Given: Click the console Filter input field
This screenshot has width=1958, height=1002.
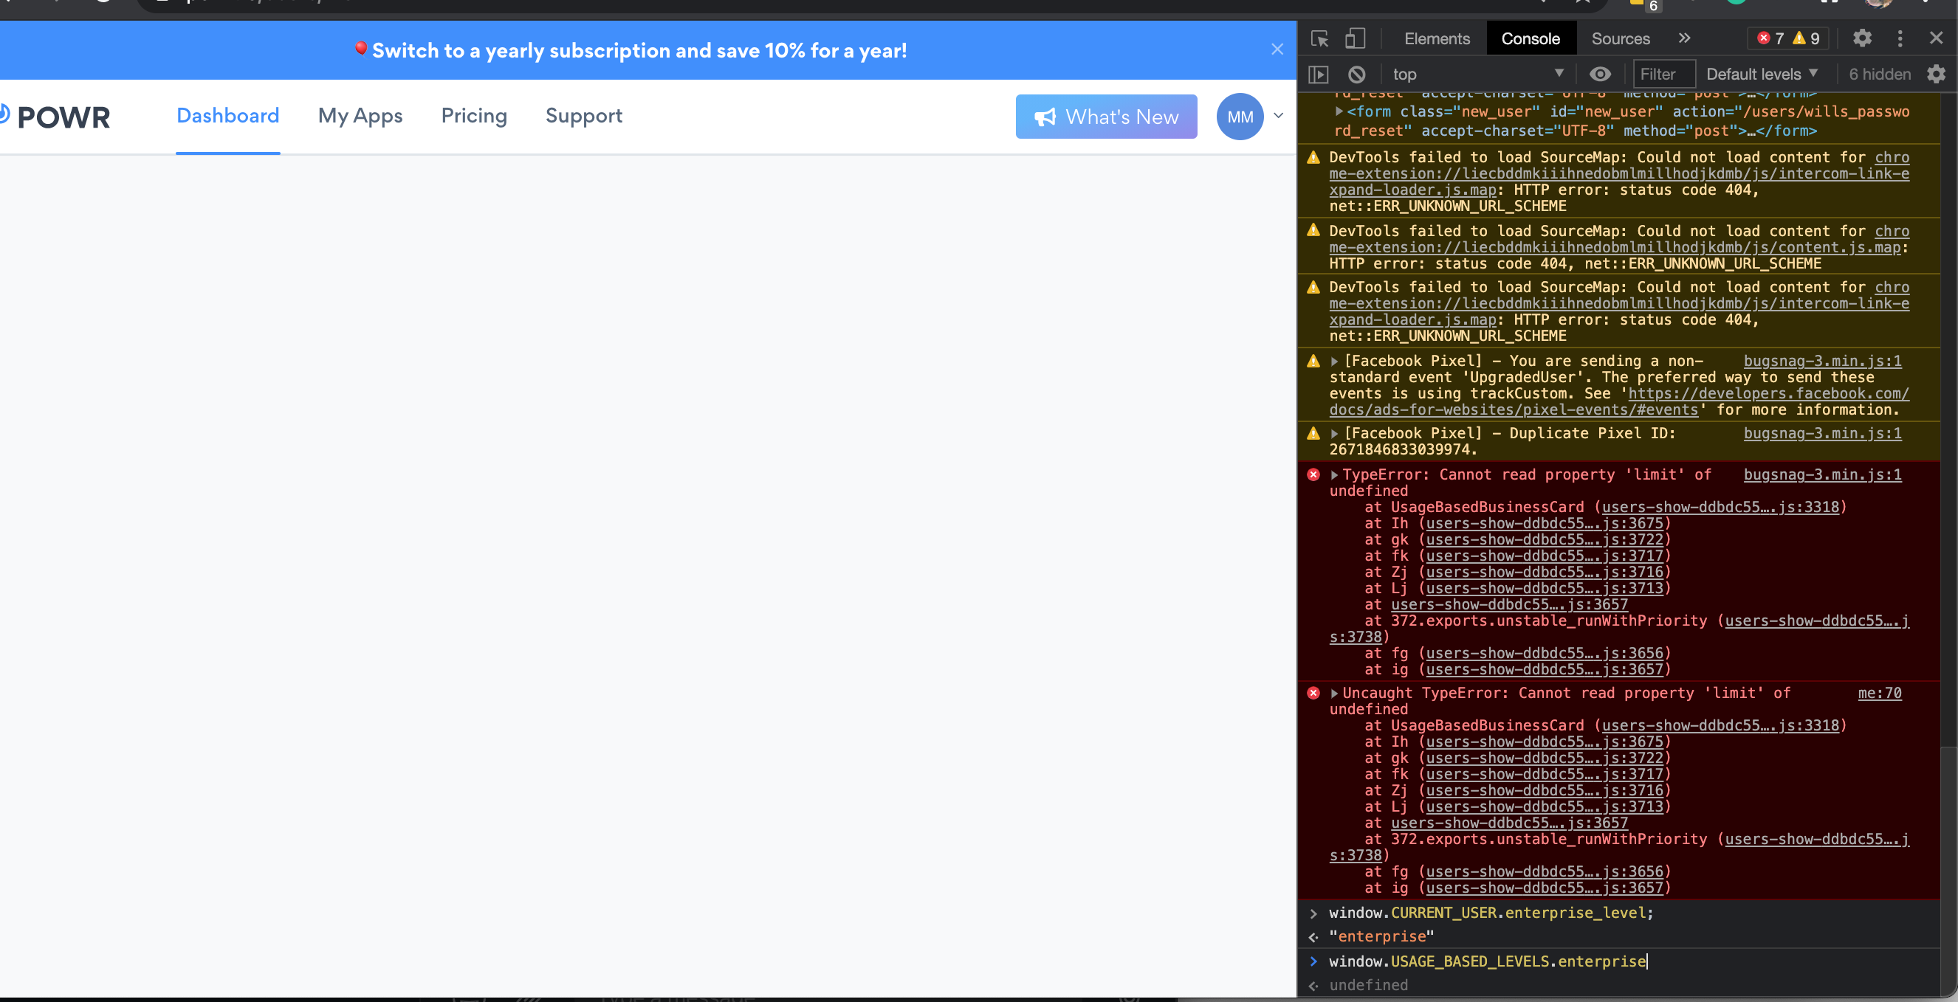Looking at the screenshot, I should tap(1664, 75).
